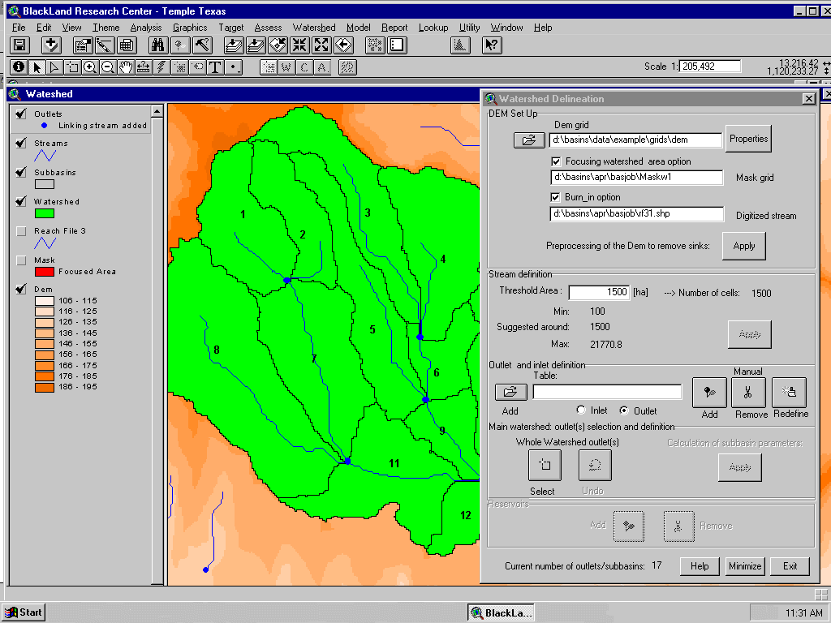
Task: Click the Dem grid Properties button
Action: (747, 139)
